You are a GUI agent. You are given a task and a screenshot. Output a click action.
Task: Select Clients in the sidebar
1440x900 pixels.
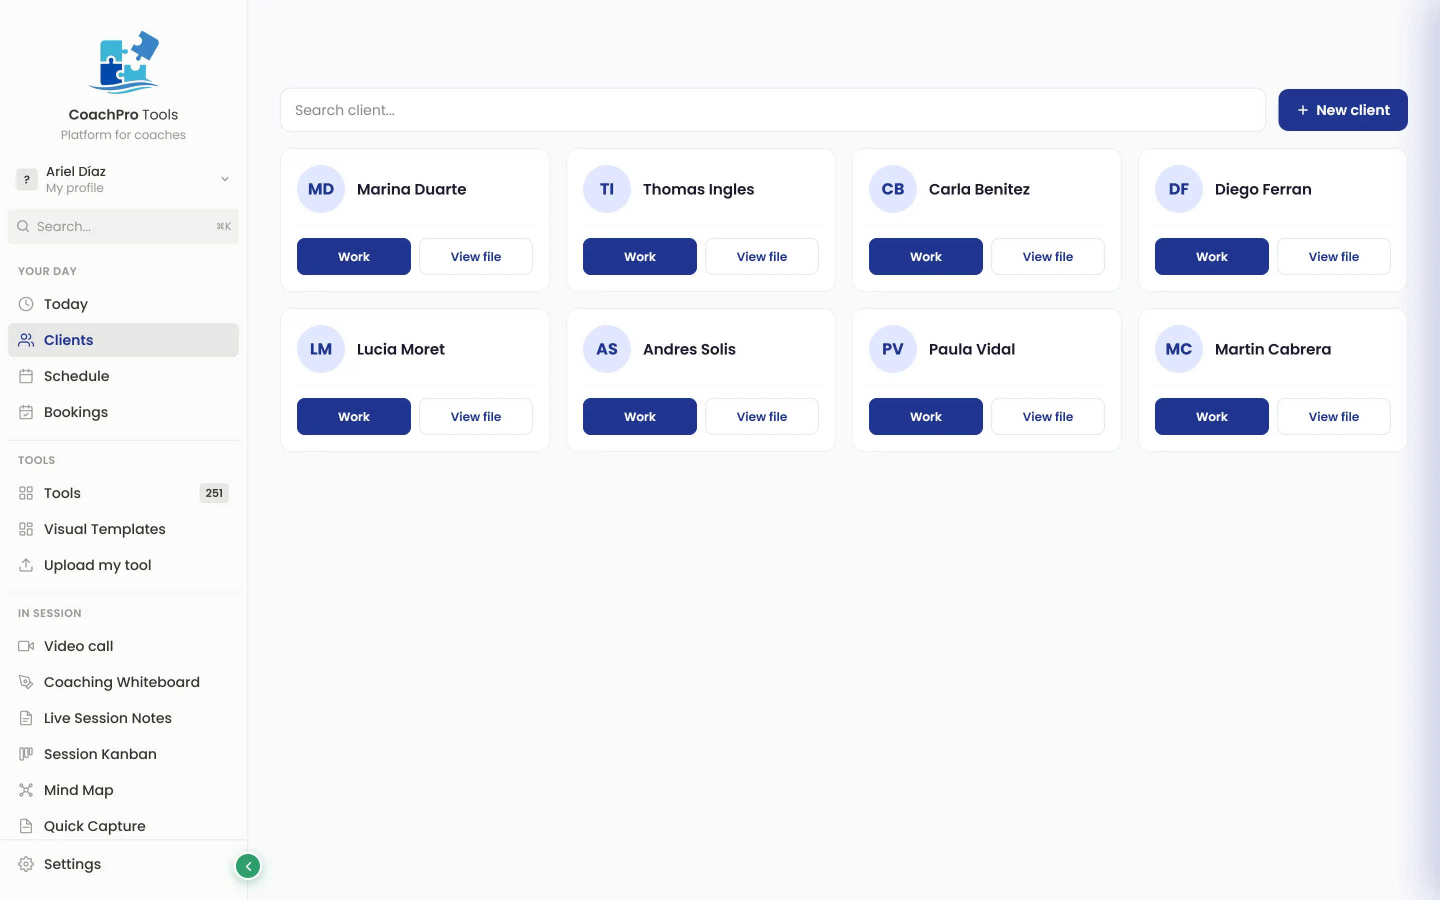tap(123, 340)
